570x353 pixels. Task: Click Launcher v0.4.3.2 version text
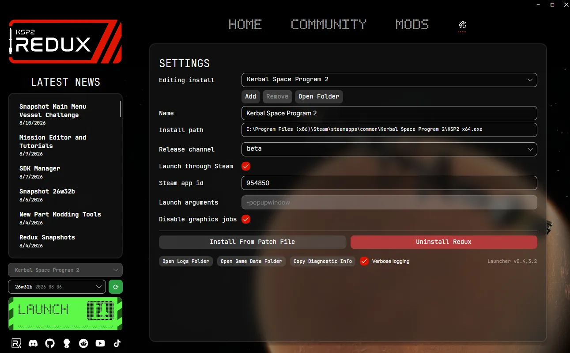click(x=512, y=261)
